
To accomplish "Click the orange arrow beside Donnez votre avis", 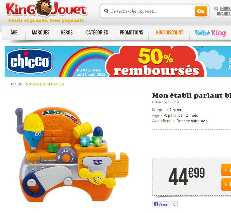I will click(174, 121).
